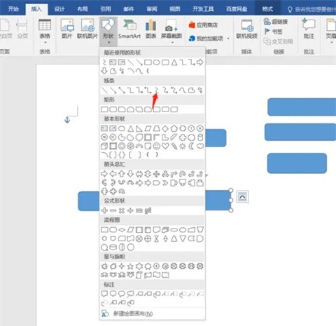Add a 书签 bookmark
This screenshot has height=326, width=336.
[274, 32]
